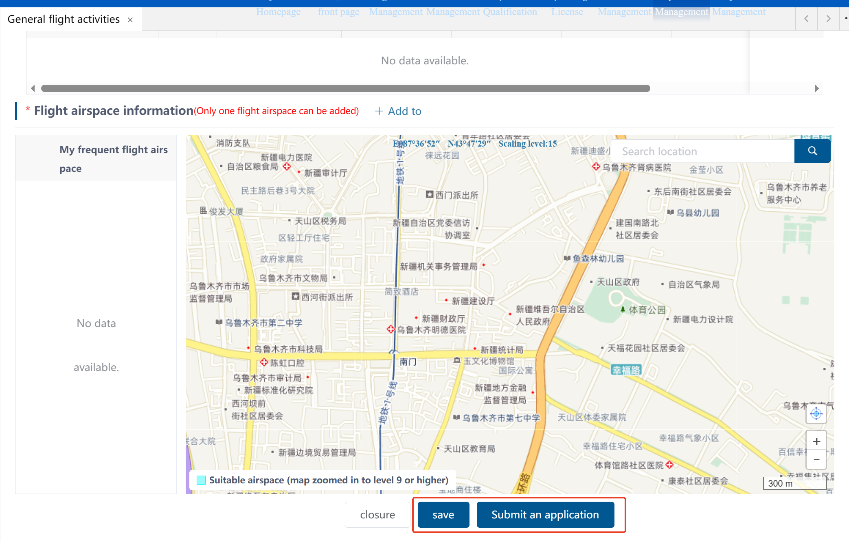
Task: Click the 300 m map scale bar
Action: point(794,483)
